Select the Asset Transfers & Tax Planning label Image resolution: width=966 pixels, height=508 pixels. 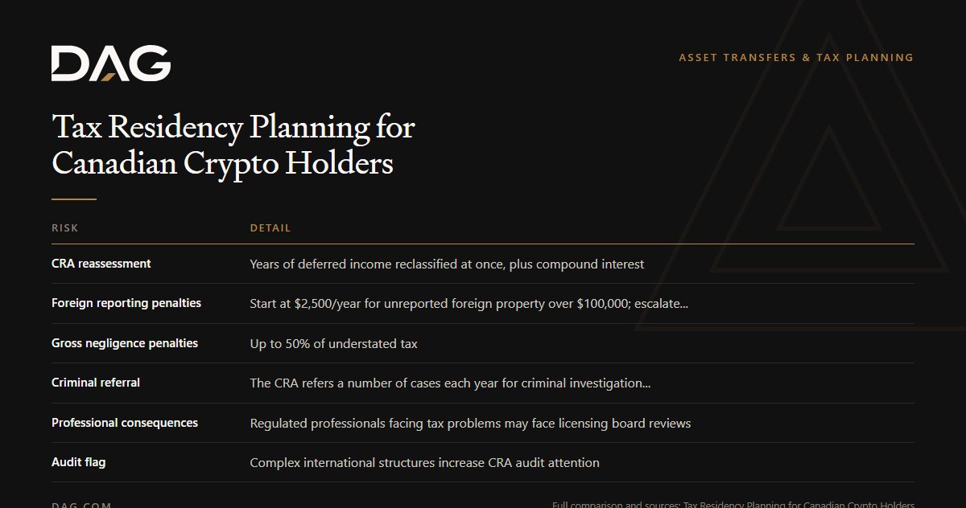tap(796, 58)
